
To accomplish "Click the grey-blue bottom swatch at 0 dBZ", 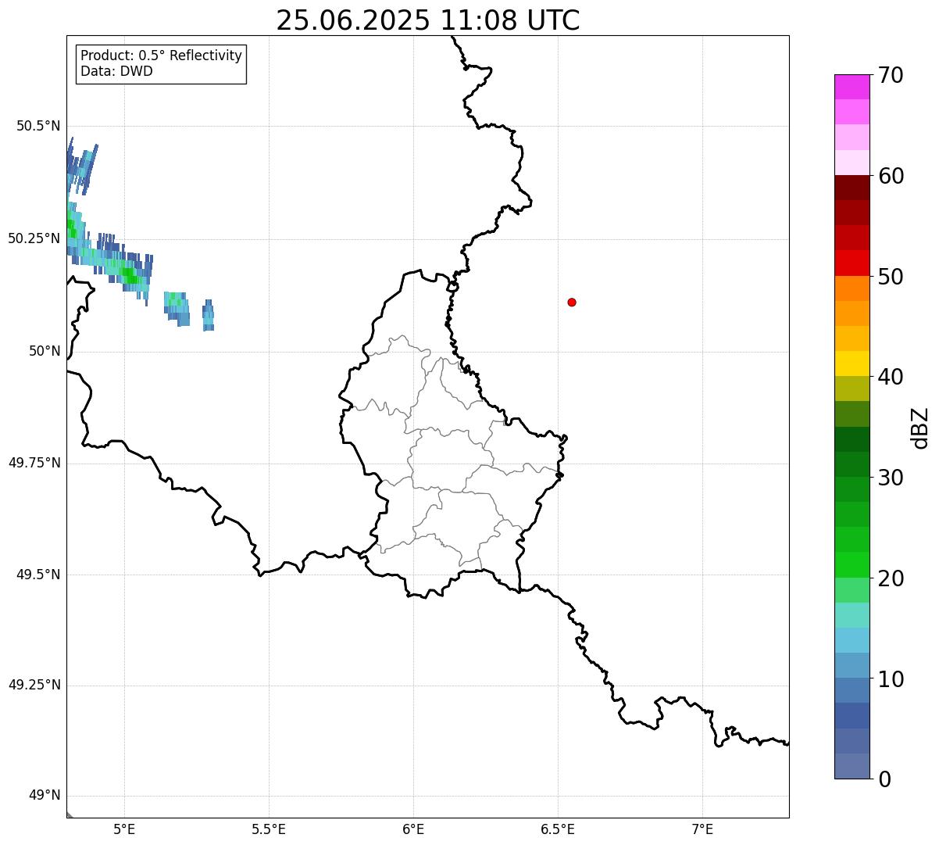I will coord(852,766).
